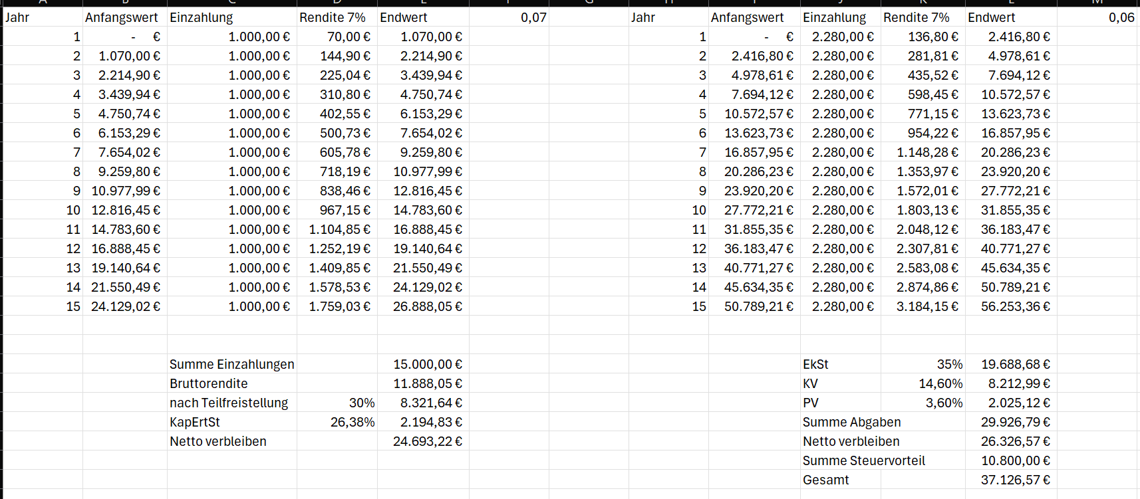This screenshot has width=1140, height=499.
Task: Select the Gesamt total 37.126,57 €
Action: pyautogui.click(x=1011, y=480)
